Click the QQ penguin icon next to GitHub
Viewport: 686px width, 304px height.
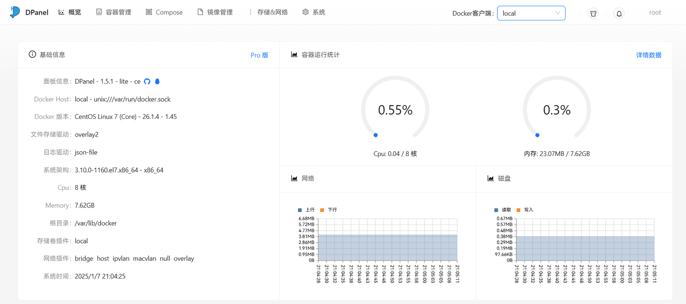coord(157,81)
